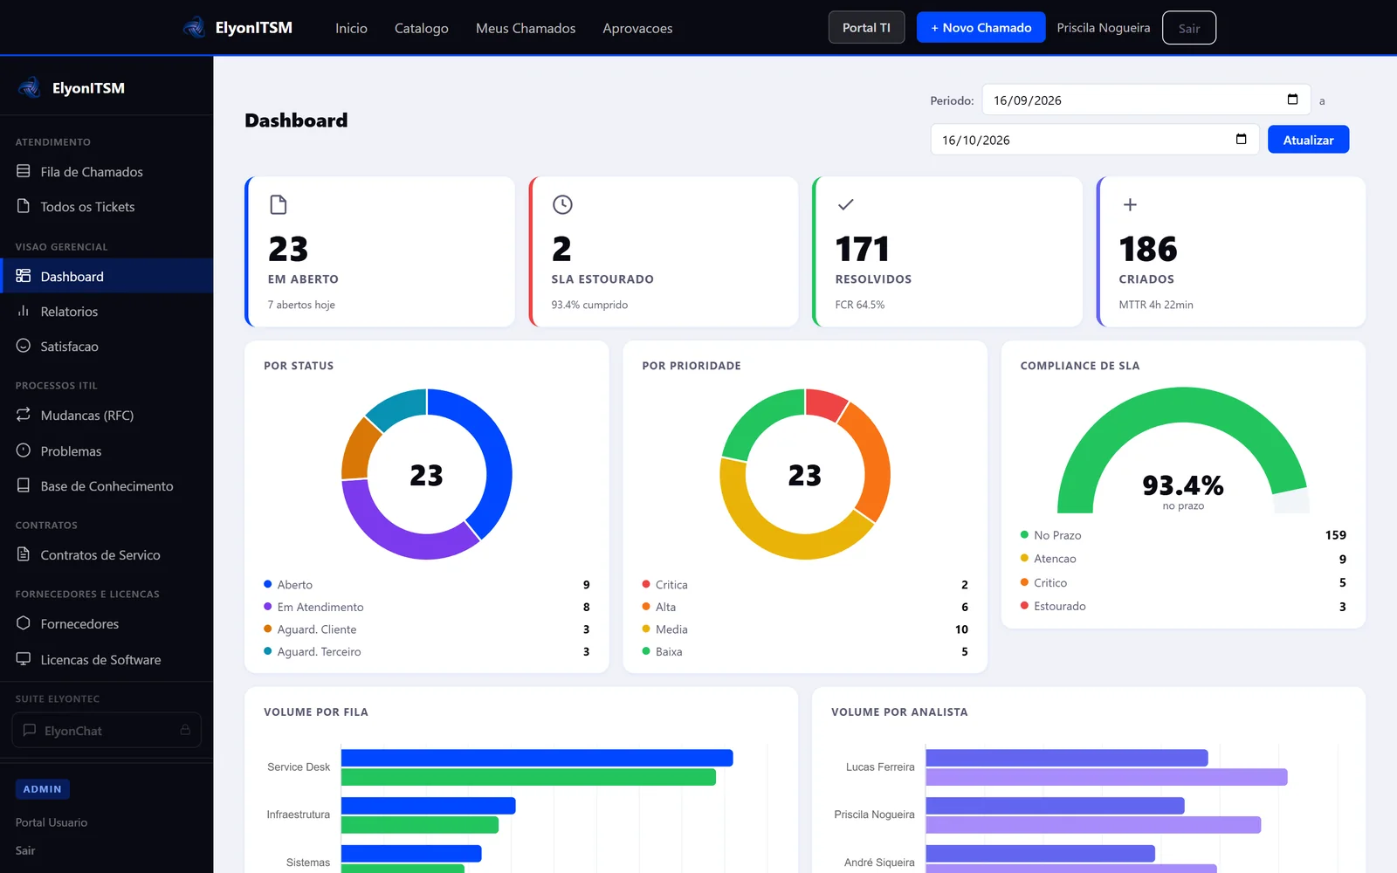Click the Fila de Chamados list icon
The image size is (1397, 873).
(24, 171)
